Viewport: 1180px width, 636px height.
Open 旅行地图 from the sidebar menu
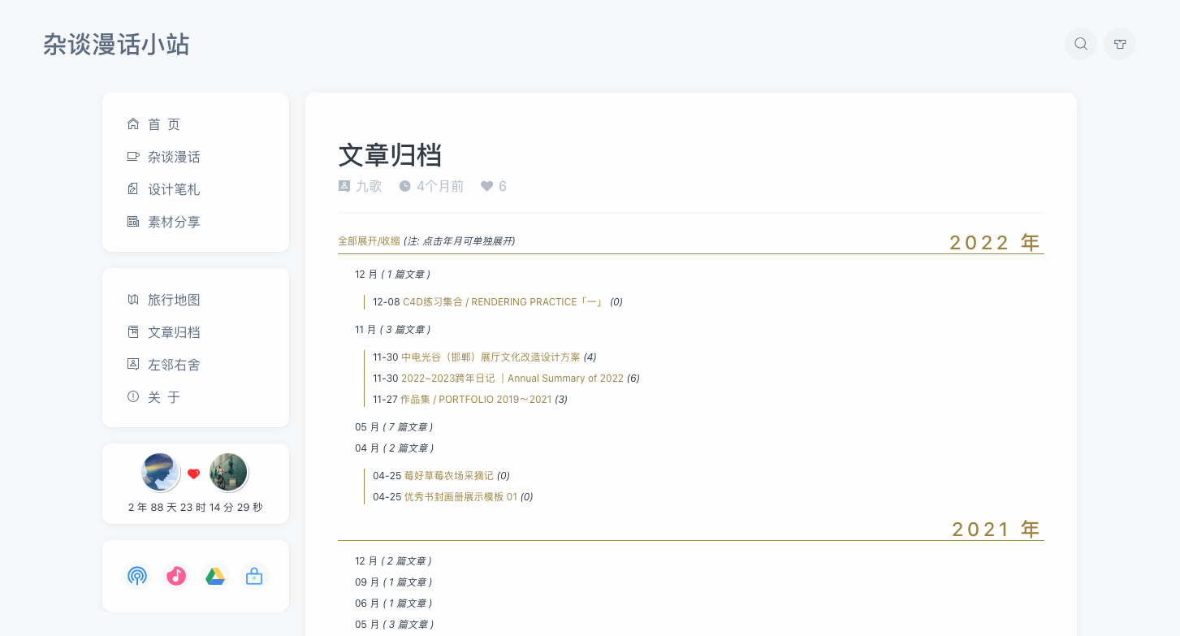pos(173,300)
